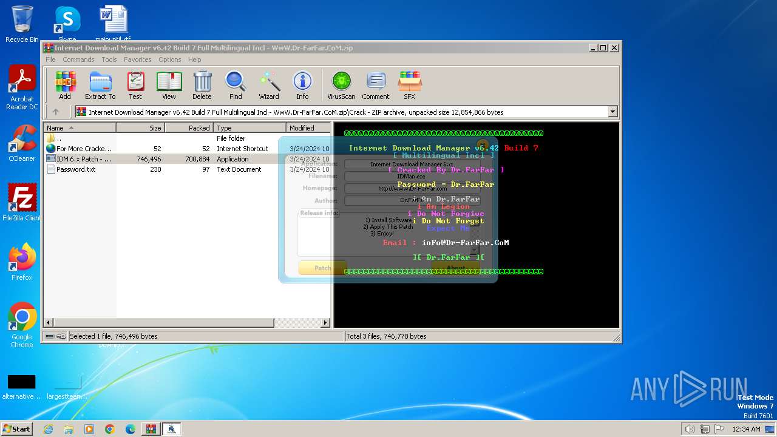Open Acrobat Reader DC desktop icon
This screenshot has width=777, height=437.
[22, 88]
